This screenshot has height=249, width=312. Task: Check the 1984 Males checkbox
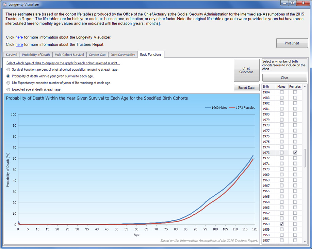281,92
